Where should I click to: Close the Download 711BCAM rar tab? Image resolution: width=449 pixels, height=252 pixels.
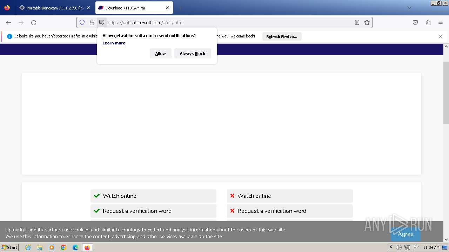[167, 8]
